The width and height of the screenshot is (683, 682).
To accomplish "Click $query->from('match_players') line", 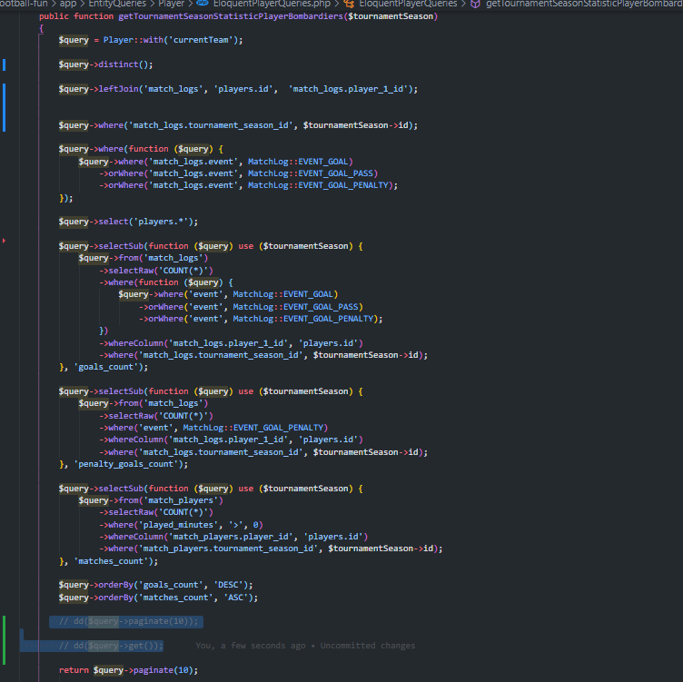I will (151, 500).
